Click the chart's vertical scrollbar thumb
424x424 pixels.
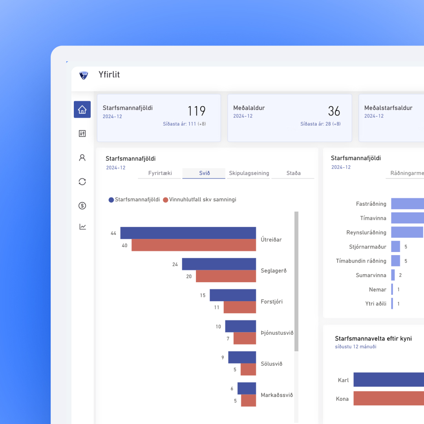[x=296, y=281]
